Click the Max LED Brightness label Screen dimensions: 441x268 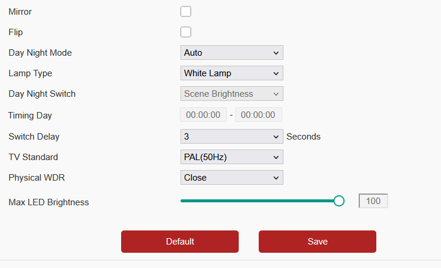(x=49, y=202)
